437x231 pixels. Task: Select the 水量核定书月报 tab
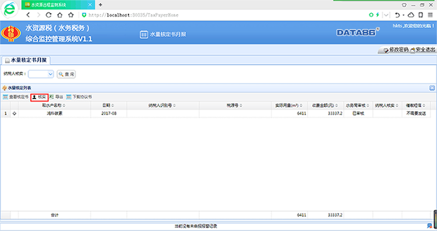(x=26, y=60)
